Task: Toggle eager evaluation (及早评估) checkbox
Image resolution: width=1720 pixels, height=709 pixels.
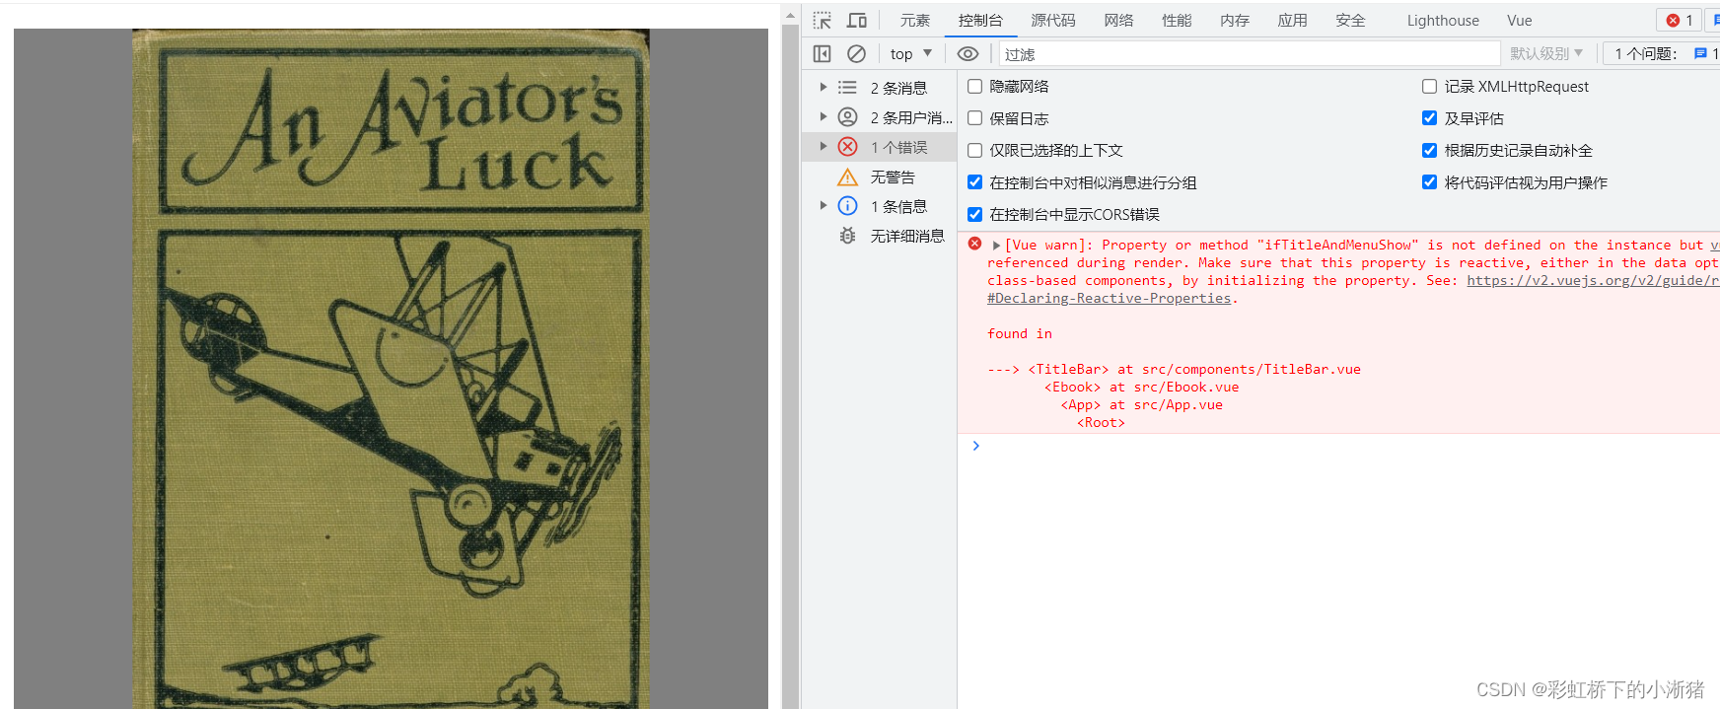Action: point(1429,118)
